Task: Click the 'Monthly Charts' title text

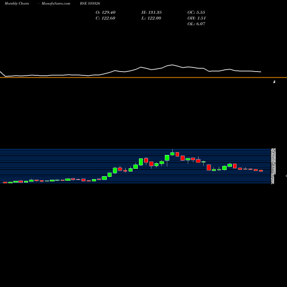Action: point(17,3)
